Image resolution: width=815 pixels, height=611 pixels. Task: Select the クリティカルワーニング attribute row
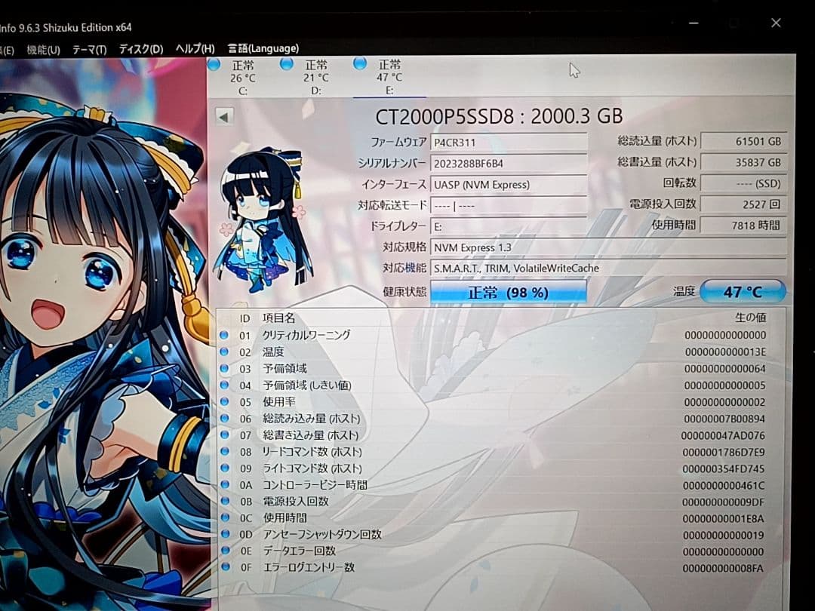pos(500,335)
